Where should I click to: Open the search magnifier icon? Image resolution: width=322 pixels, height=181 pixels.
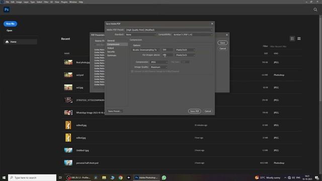(315, 10)
